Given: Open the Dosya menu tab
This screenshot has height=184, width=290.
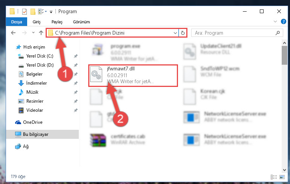Looking at the screenshot, I should 17,22.
